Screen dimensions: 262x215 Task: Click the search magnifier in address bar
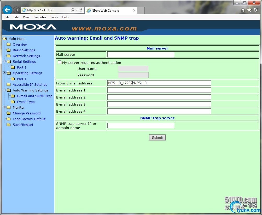[72, 10]
